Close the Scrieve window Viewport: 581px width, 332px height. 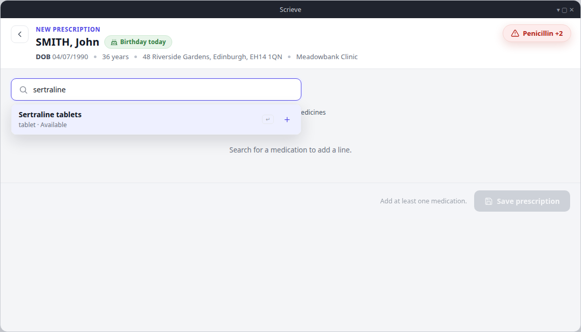click(572, 10)
